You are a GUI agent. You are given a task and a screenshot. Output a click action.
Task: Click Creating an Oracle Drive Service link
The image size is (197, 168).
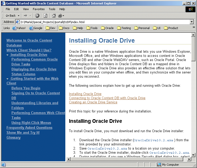click(93, 102)
